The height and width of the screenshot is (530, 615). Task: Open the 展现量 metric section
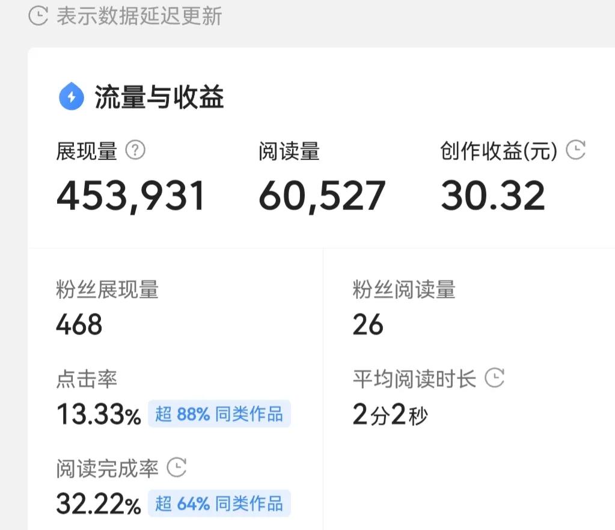(87, 152)
